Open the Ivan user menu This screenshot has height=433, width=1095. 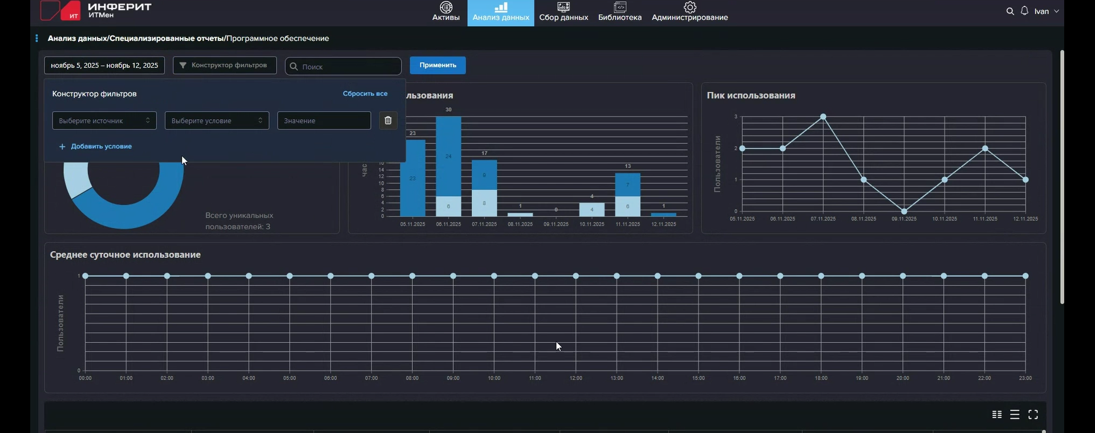[1046, 11]
